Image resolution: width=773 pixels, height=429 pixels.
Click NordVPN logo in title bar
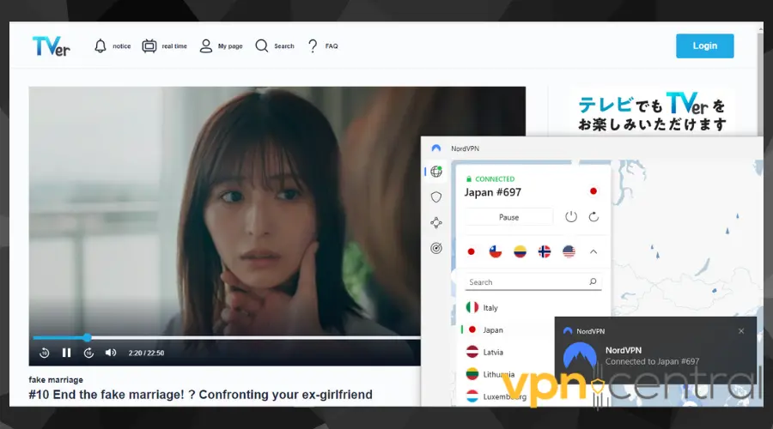tap(435, 148)
